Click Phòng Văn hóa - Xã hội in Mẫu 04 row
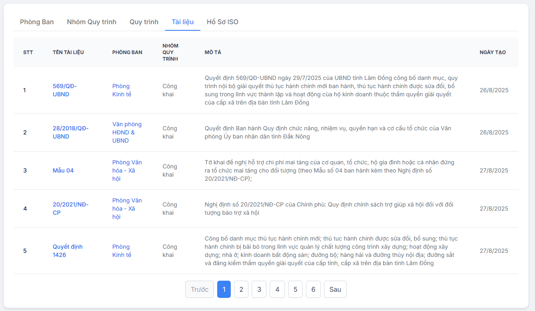This screenshot has width=535, height=311. (x=127, y=170)
